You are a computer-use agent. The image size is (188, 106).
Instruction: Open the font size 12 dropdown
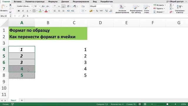click(39, 6)
